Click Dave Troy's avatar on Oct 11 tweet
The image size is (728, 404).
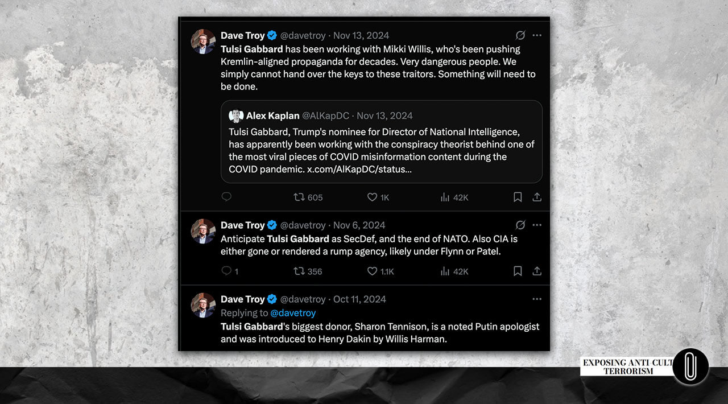pos(203,305)
